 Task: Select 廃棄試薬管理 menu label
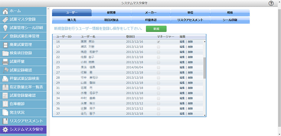click(x=21, y=45)
